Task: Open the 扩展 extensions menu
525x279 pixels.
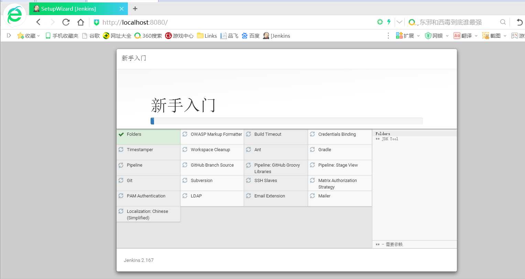Action: [408, 36]
